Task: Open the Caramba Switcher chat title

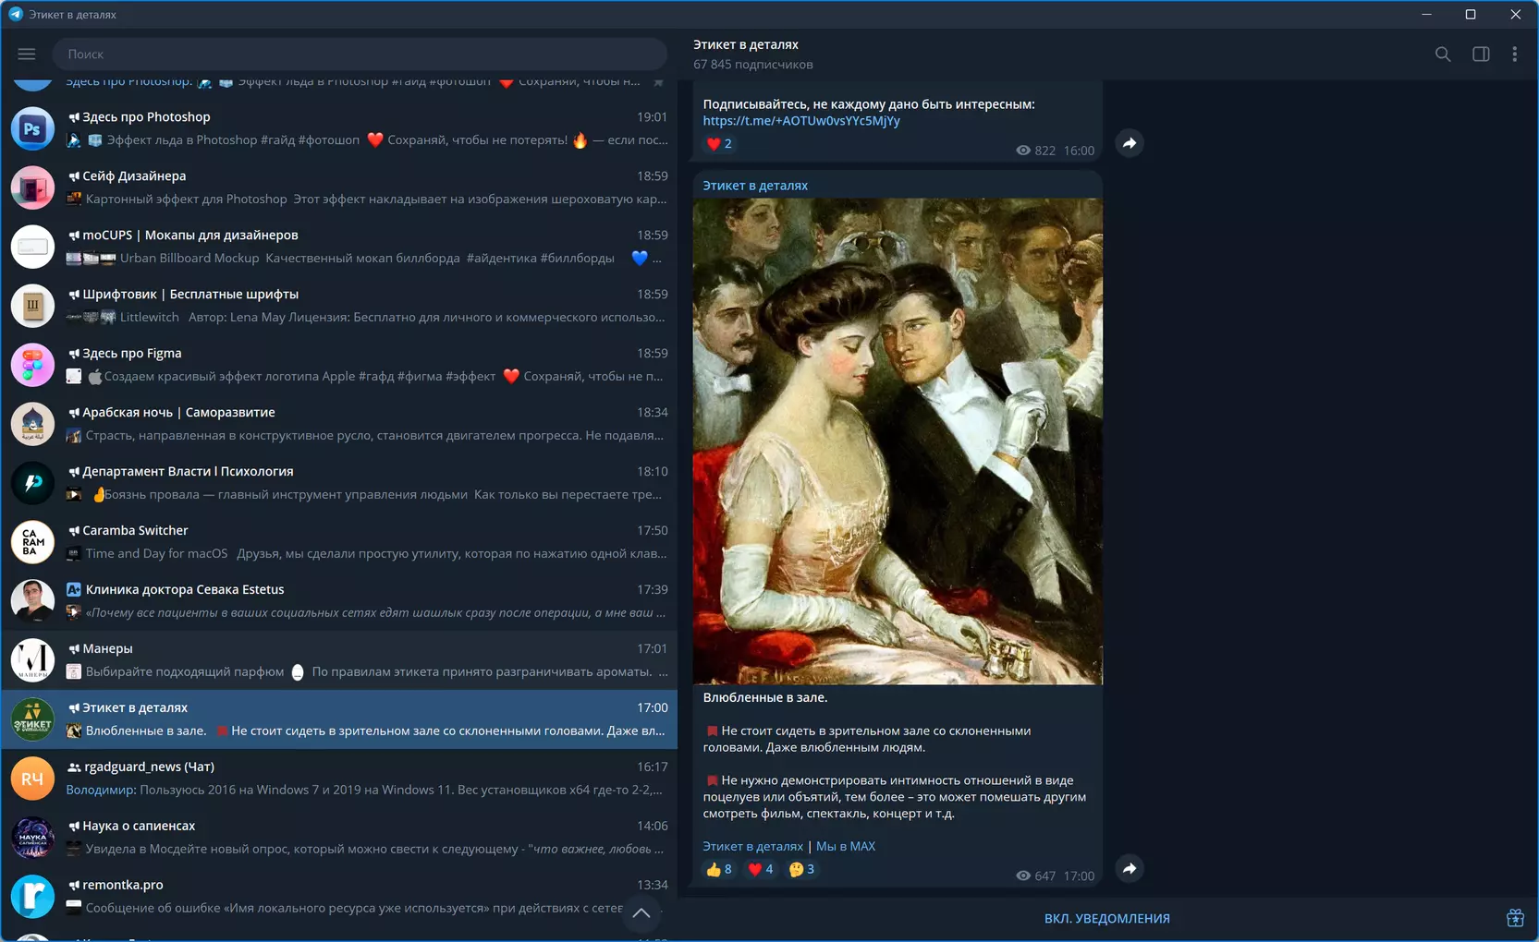Action: pyautogui.click(x=135, y=530)
